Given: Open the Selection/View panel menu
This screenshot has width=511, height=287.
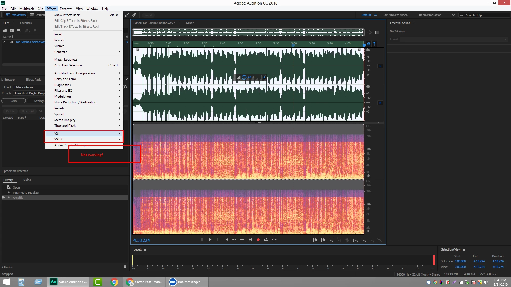Looking at the screenshot, I should click(464, 249).
